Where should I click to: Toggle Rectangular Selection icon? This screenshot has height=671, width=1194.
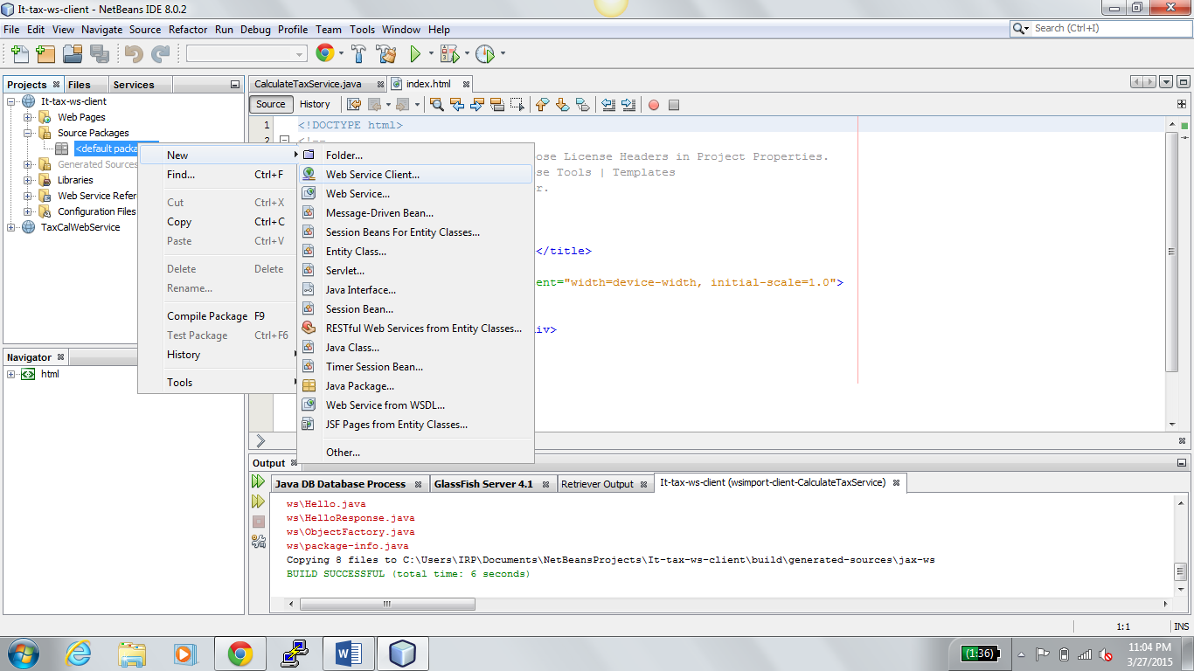coord(517,105)
